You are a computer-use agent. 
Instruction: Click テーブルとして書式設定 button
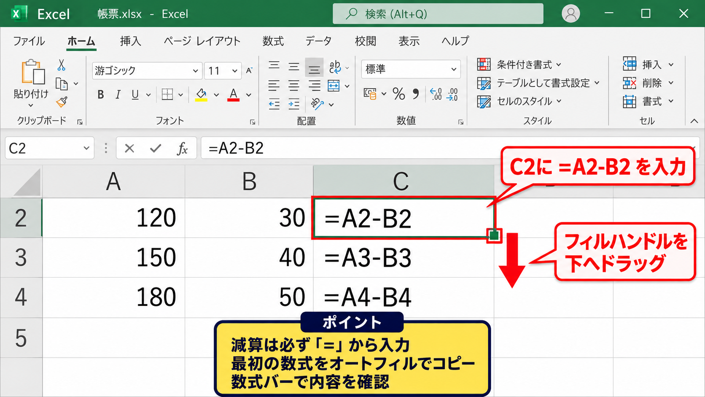pyautogui.click(x=538, y=83)
